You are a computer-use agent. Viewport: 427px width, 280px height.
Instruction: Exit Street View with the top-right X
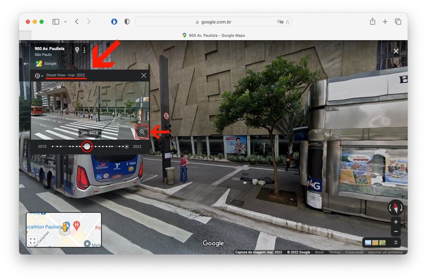click(396, 51)
